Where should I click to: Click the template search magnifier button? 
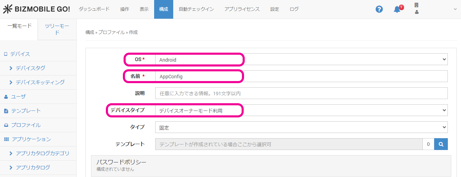pos(441,144)
